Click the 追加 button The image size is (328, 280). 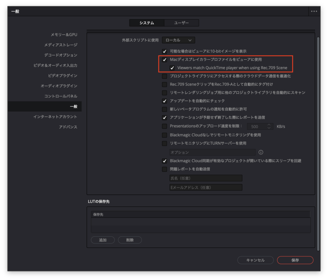(103, 240)
